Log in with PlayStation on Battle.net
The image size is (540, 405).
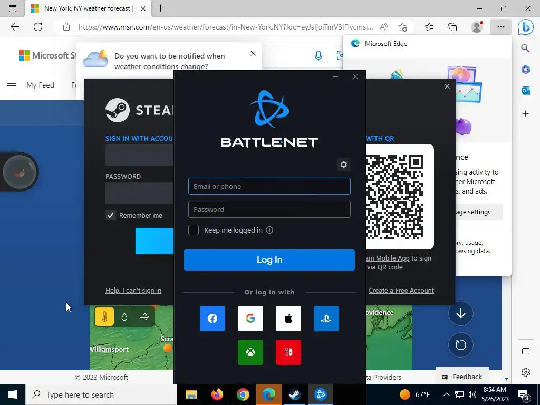(x=326, y=319)
